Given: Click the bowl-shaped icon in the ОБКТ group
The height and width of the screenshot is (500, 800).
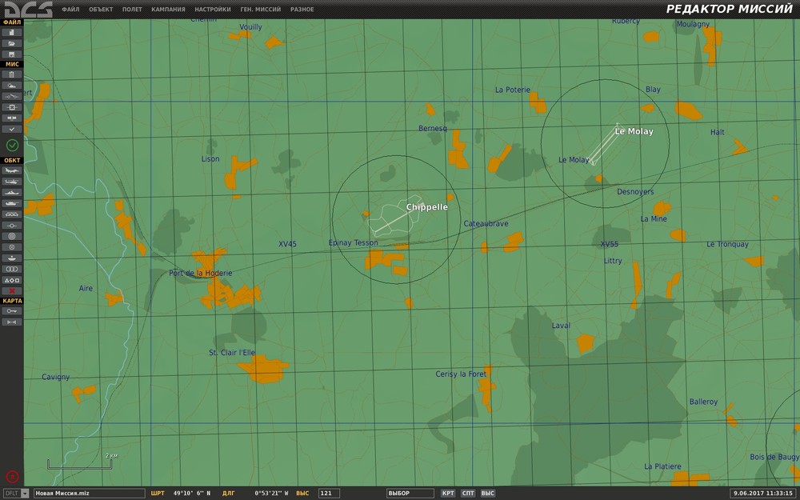Looking at the screenshot, I should point(12,258).
